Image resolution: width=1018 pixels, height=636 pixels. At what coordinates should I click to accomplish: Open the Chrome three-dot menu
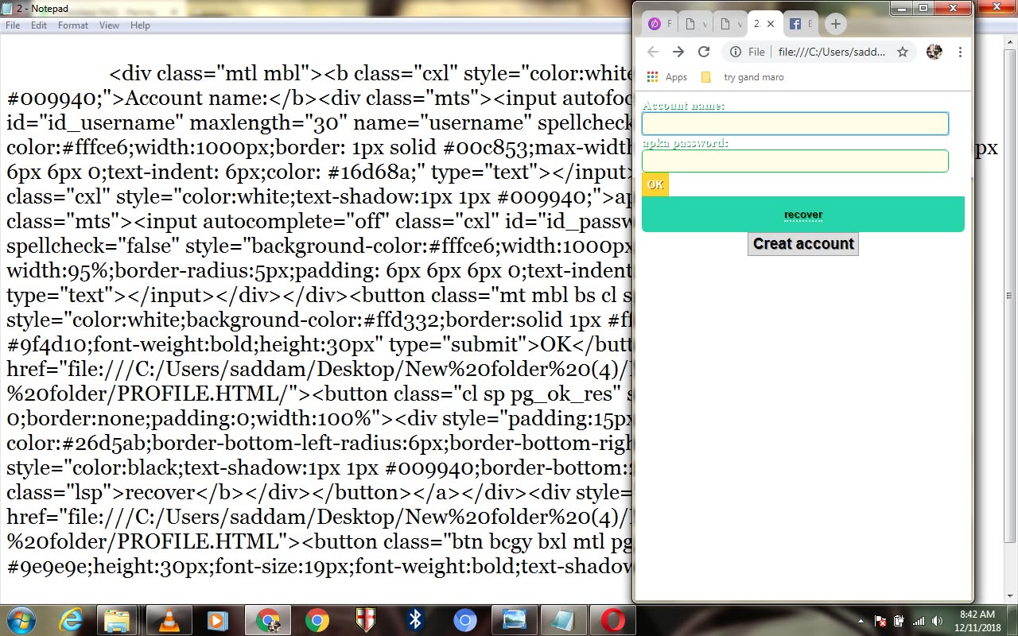pos(960,52)
